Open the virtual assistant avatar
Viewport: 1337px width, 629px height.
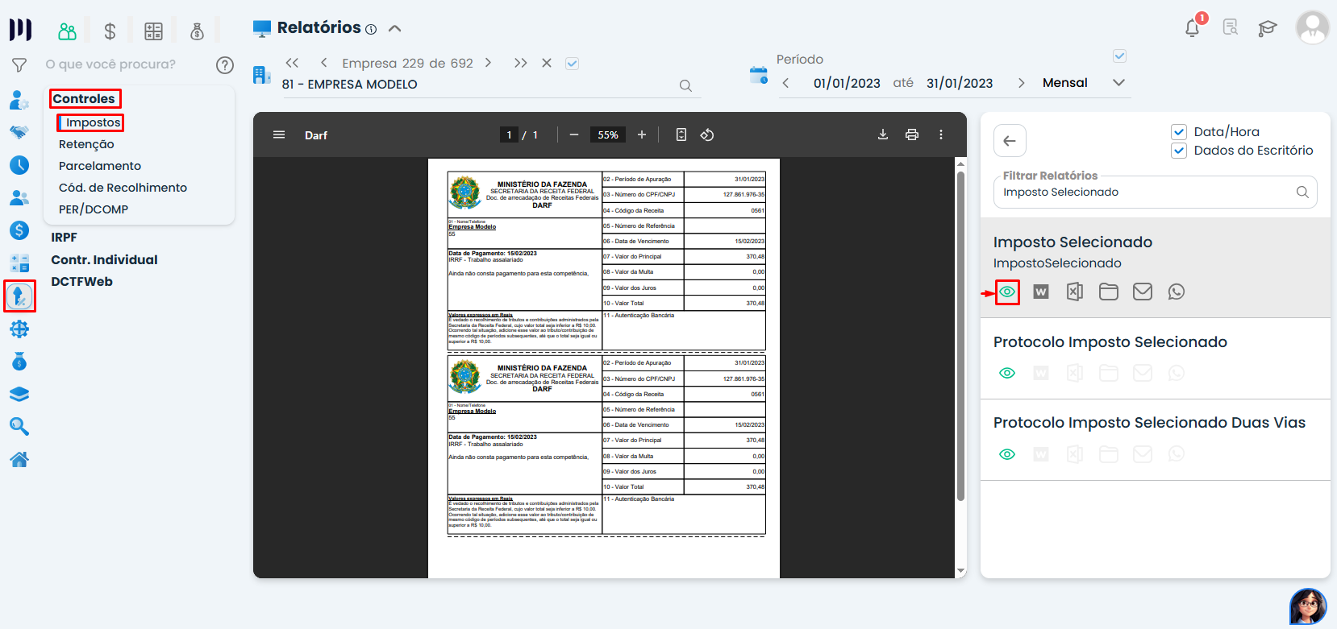(x=1308, y=606)
